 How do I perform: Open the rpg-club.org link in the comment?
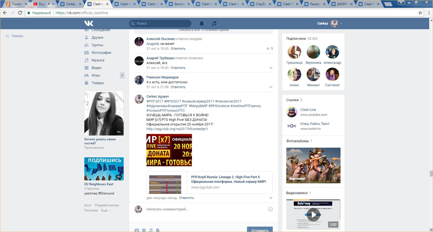pyautogui.click(x=177, y=129)
